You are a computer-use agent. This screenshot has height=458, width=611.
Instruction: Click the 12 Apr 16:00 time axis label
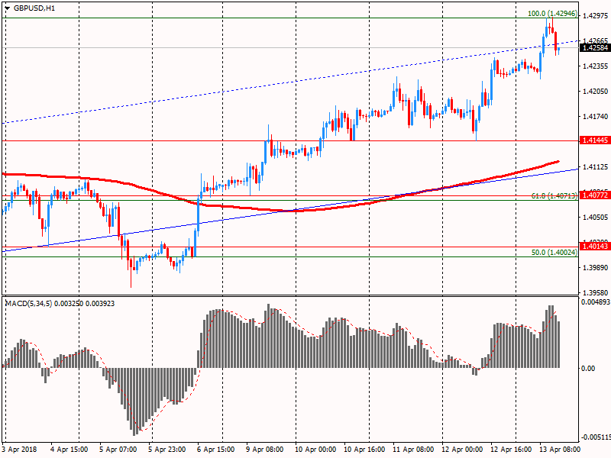coord(511,450)
